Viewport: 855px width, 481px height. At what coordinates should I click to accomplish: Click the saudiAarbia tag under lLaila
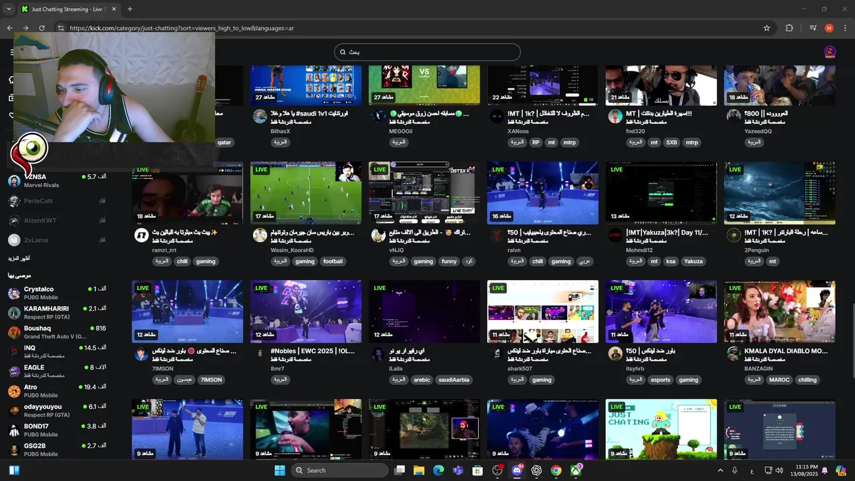click(x=454, y=379)
